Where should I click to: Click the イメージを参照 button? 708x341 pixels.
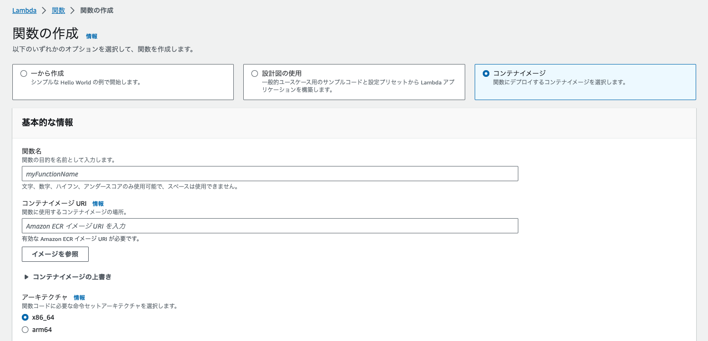click(x=55, y=254)
